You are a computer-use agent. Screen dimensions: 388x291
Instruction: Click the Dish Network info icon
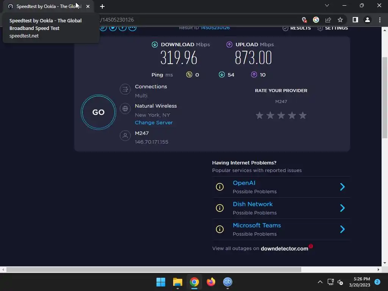(219, 208)
